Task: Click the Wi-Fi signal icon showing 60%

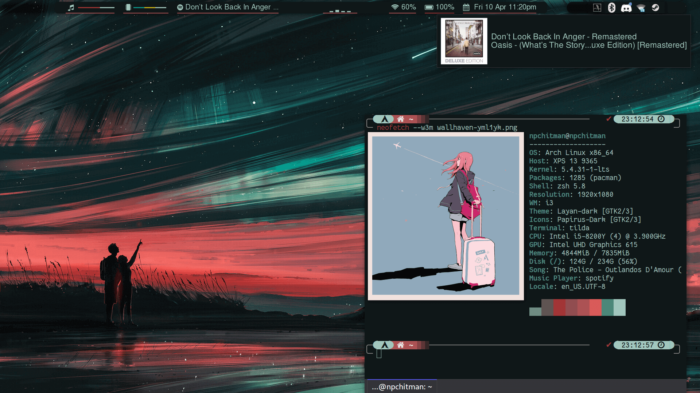Action: point(395,7)
